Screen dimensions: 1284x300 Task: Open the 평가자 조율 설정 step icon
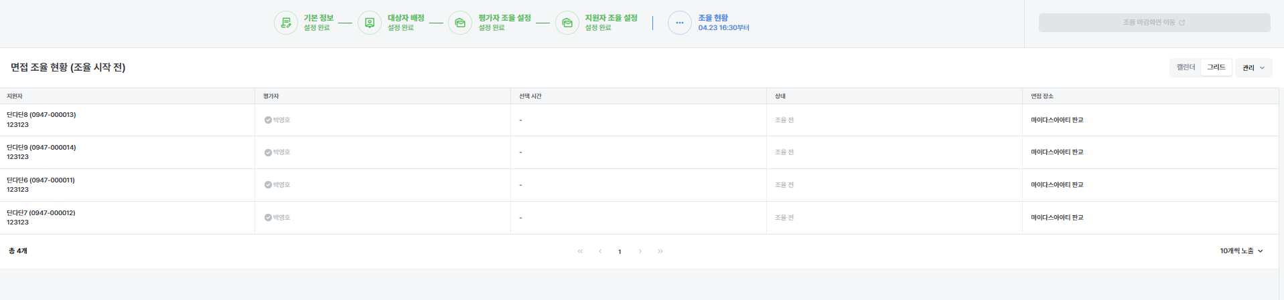tap(460, 23)
